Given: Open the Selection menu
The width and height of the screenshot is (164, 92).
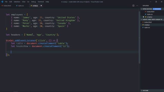Looking at the screenshot, I should point(17,2).
